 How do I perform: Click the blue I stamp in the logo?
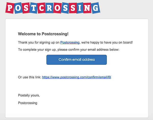pos(80,8)
